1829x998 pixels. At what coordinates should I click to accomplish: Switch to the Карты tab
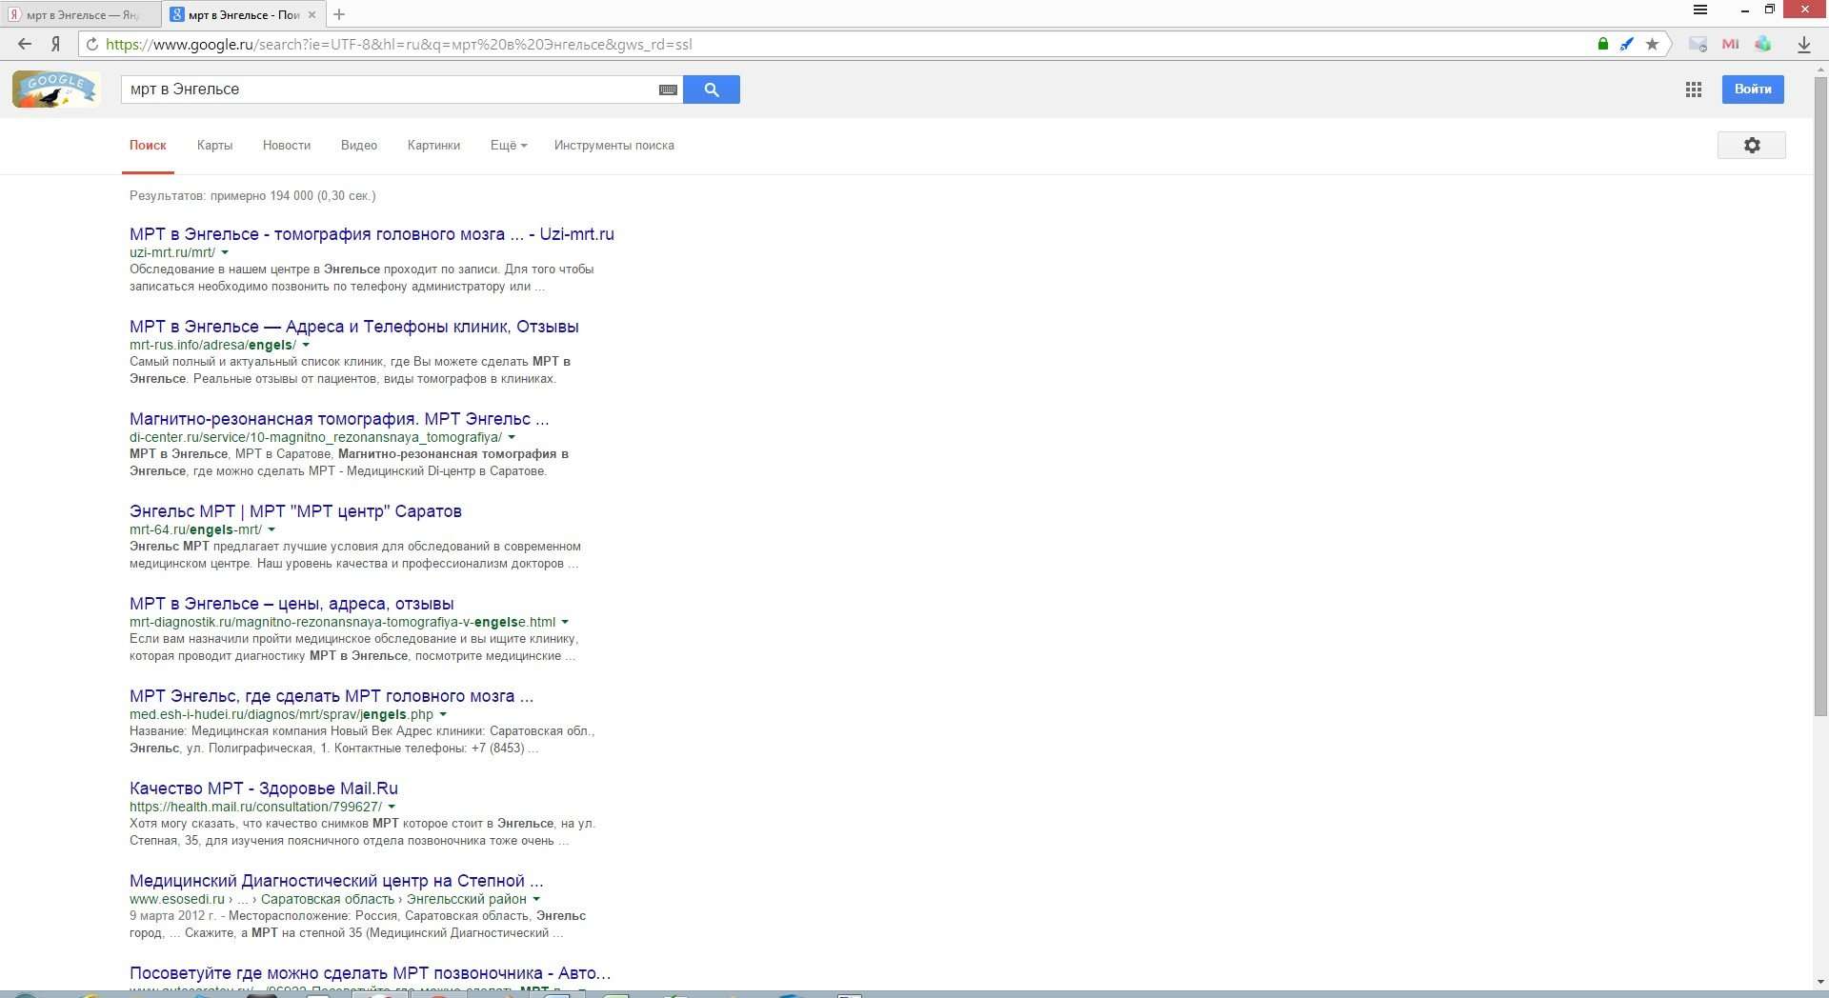click(x=214, y=146)
